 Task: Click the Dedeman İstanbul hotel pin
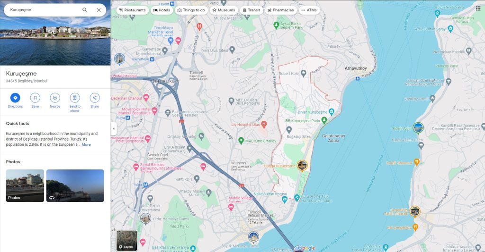point(146,98)
